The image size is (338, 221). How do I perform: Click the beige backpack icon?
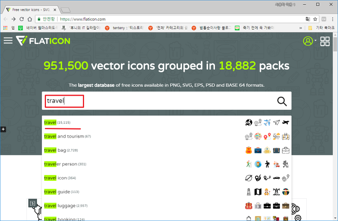point(267,150)
